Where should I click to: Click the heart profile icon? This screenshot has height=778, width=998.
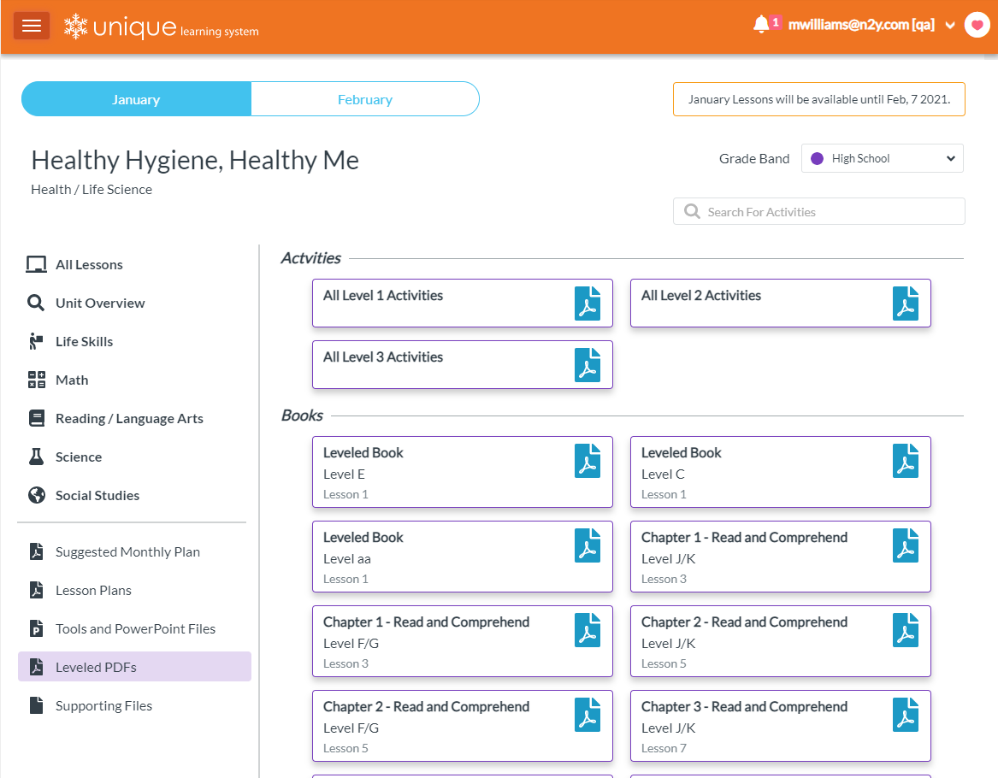[x=977, y=26]
